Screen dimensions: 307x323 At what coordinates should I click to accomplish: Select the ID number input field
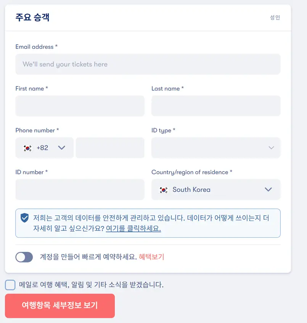click(80, 189)
